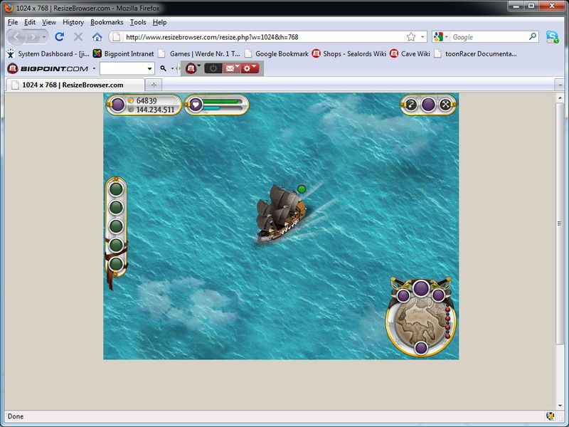Click the fifth green orb in left bar
Image resolution: width=569 pixels, height=427 pixels.
tap(116, 264)
